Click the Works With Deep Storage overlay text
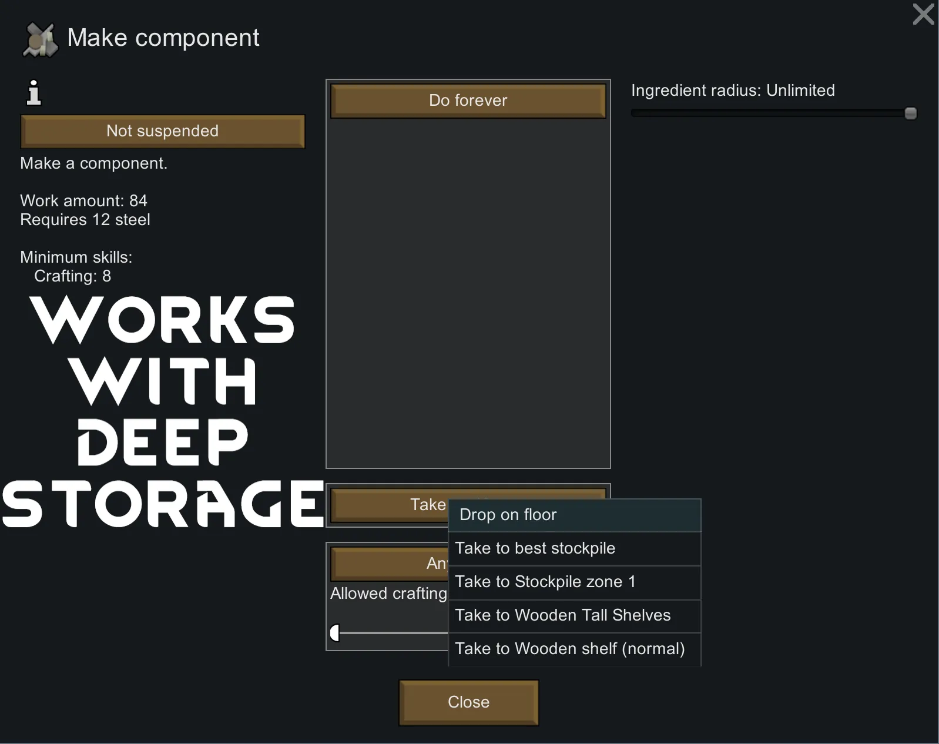Viewport: 939px width, 744px height. pyautogui.click(x=163, y=411)
